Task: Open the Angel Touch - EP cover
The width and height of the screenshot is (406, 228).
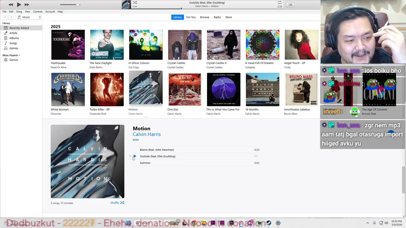Action: tap(301, 45)
